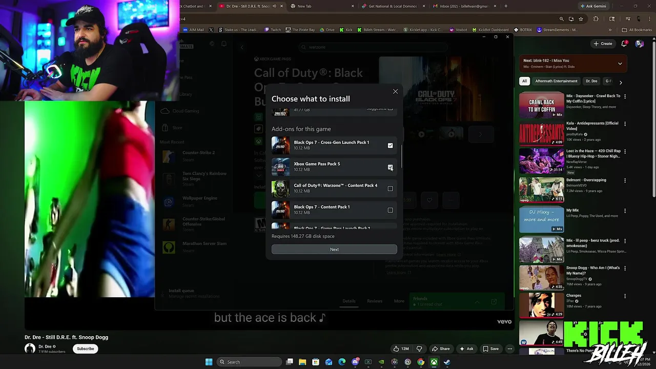Expand the Next: blink-182 queue panel
The height and width of the screenshot is (369, 656).
(x=620, y=64)
